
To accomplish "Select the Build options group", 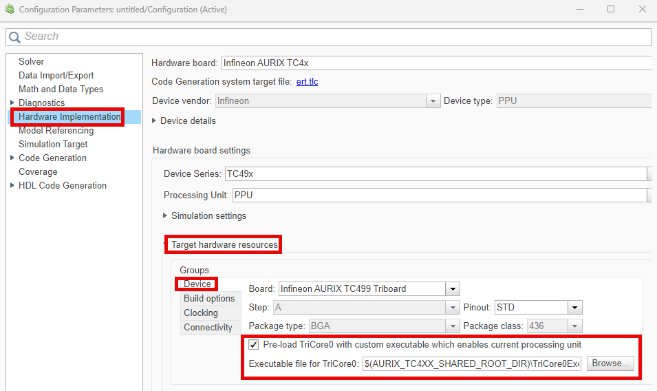I will [211, 298].
